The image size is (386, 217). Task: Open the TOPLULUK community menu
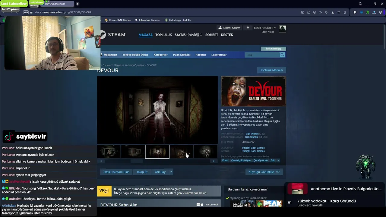[x=163, y=35]
